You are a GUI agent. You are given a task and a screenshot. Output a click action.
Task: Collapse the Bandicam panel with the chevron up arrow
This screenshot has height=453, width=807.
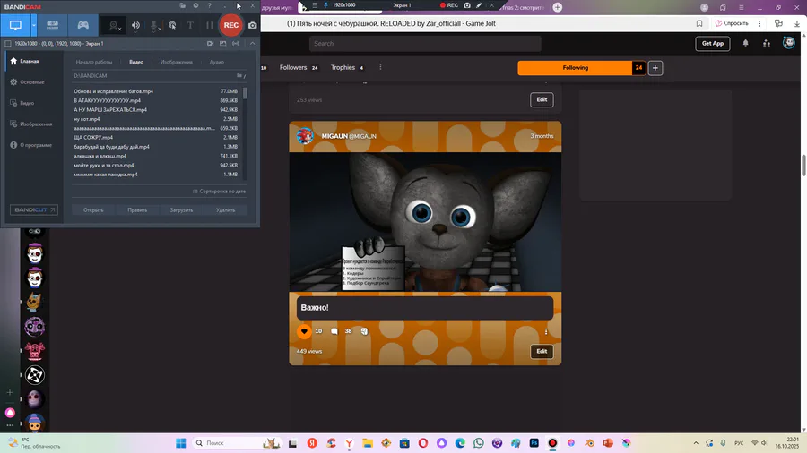pyautogui.click(x=252, y=44)
